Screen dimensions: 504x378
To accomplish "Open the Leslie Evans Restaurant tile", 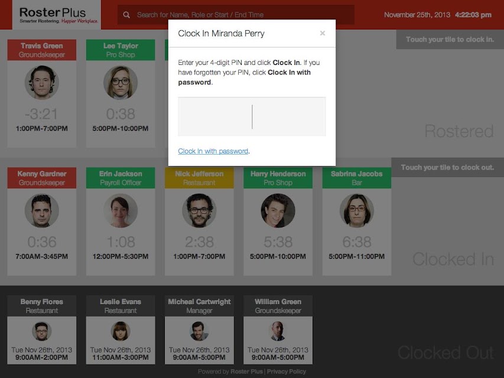I will click(x=121, y=330).
